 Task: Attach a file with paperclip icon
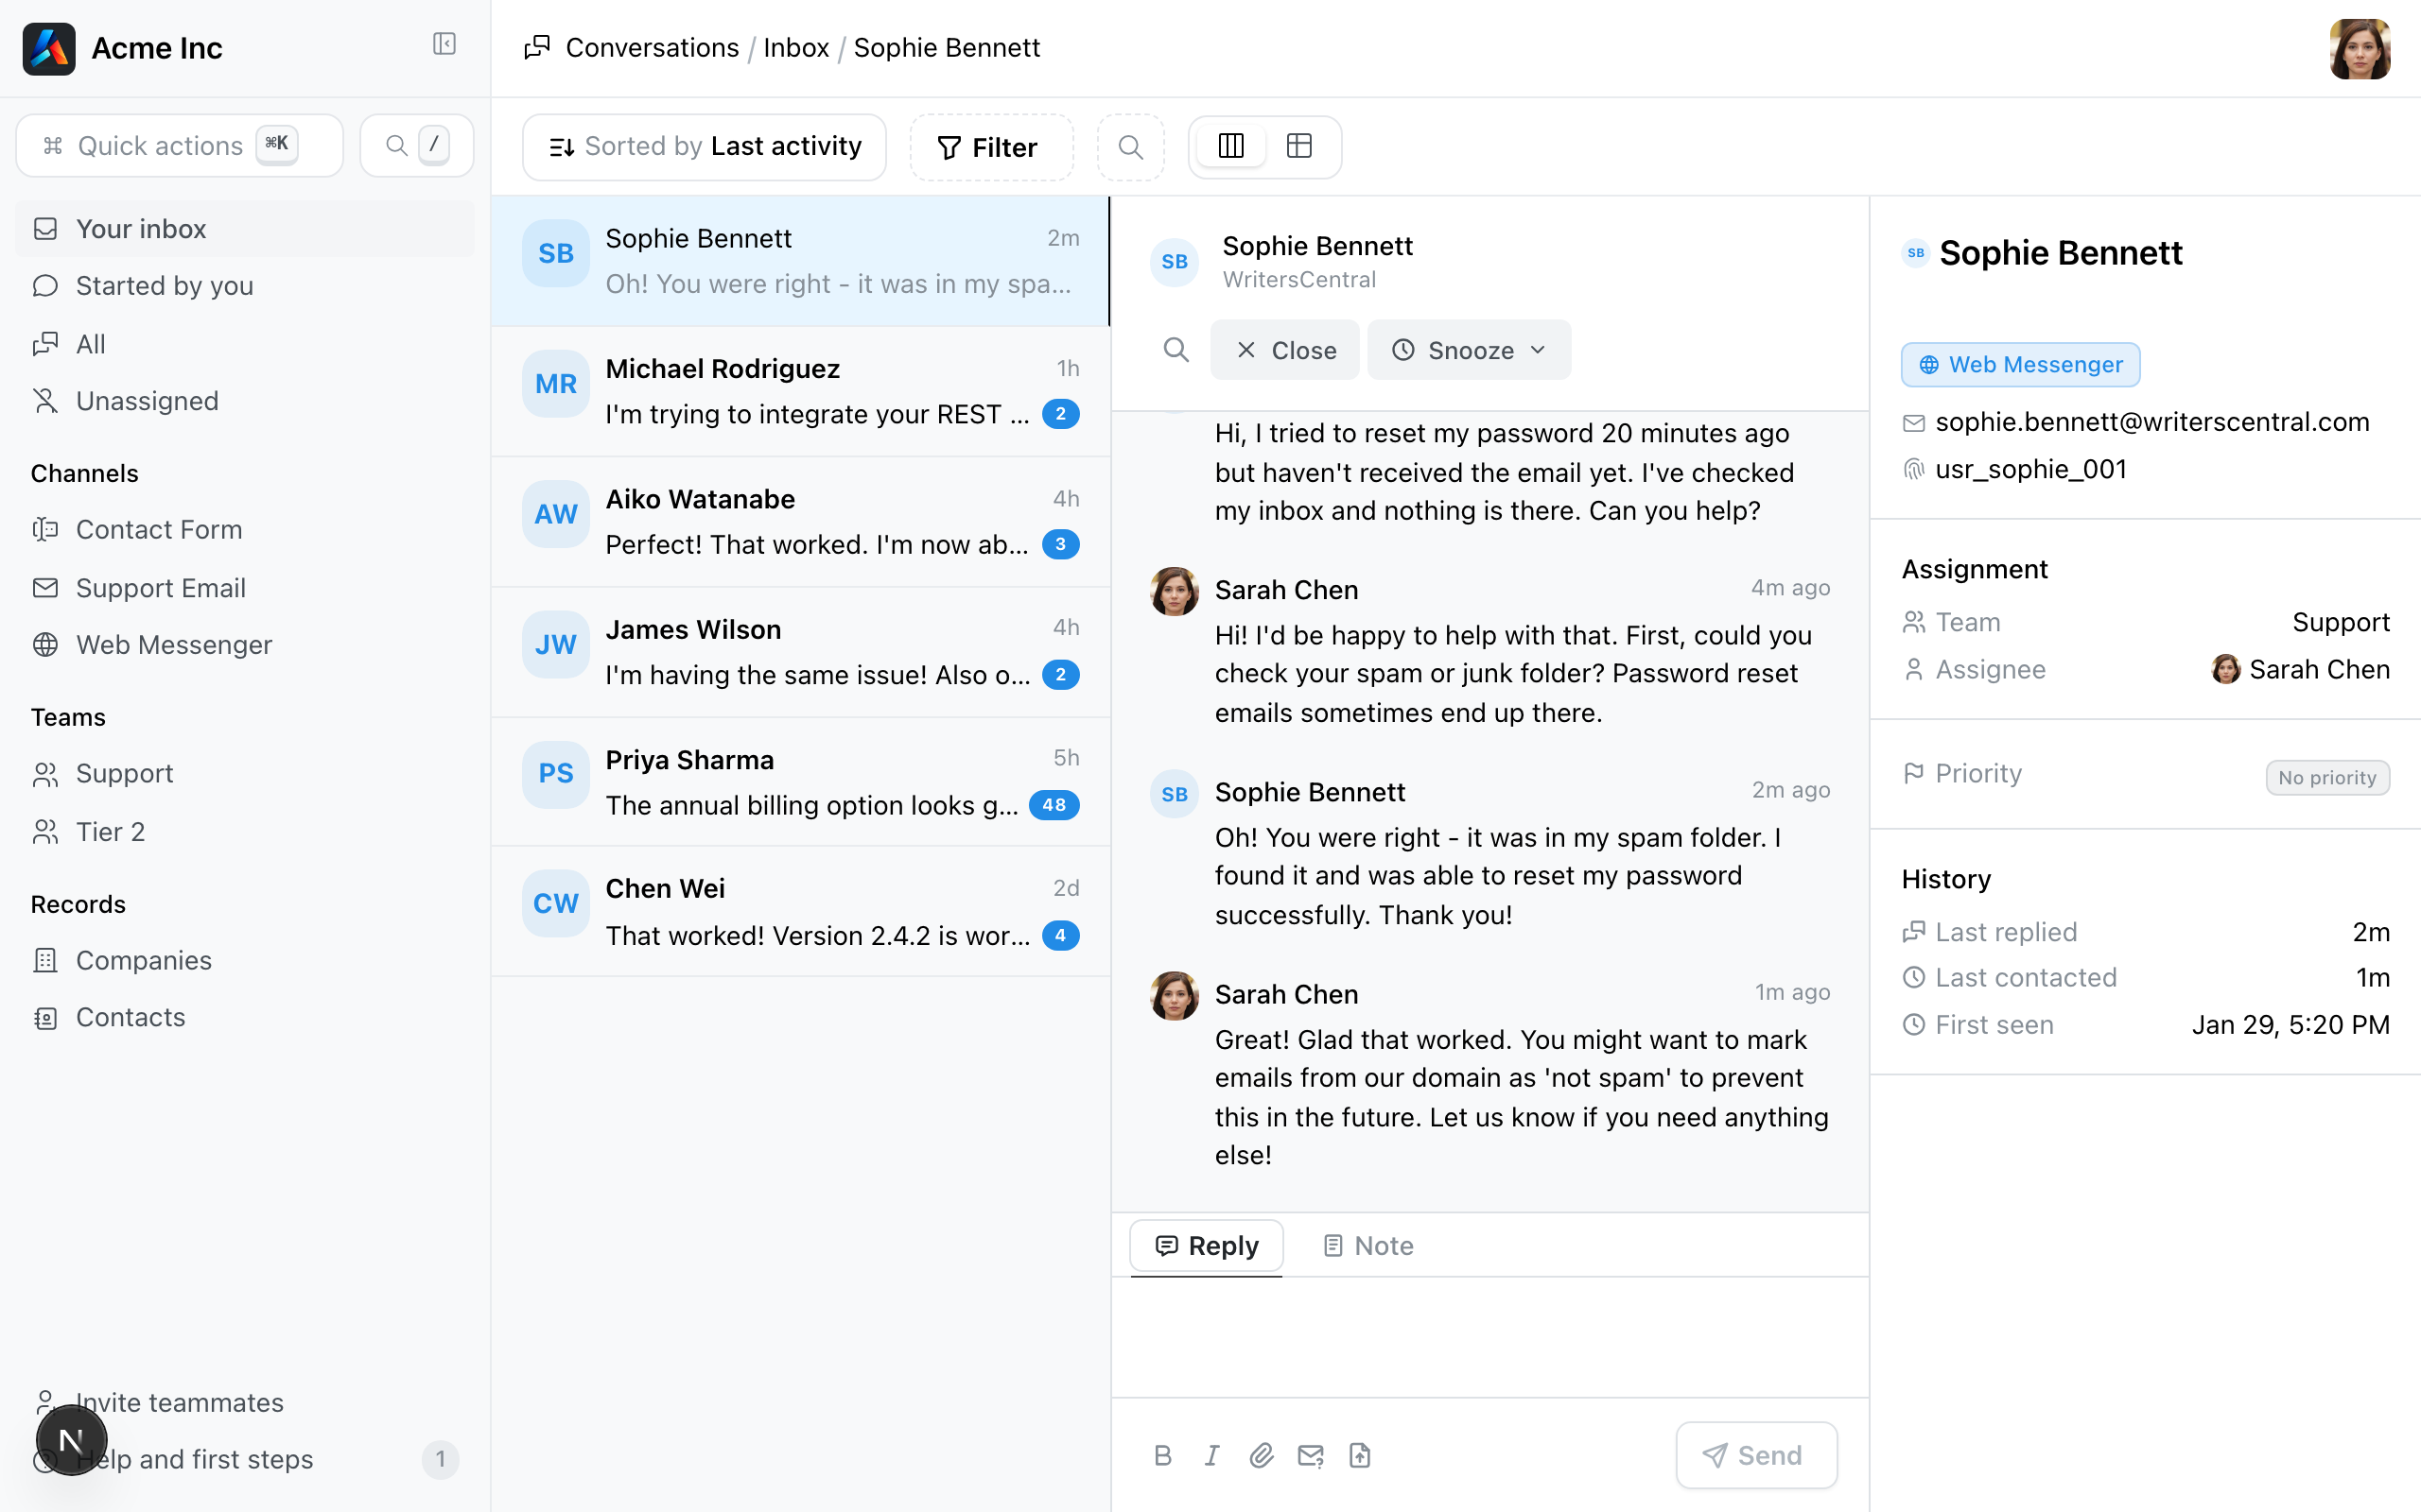click(1261, 1455)
